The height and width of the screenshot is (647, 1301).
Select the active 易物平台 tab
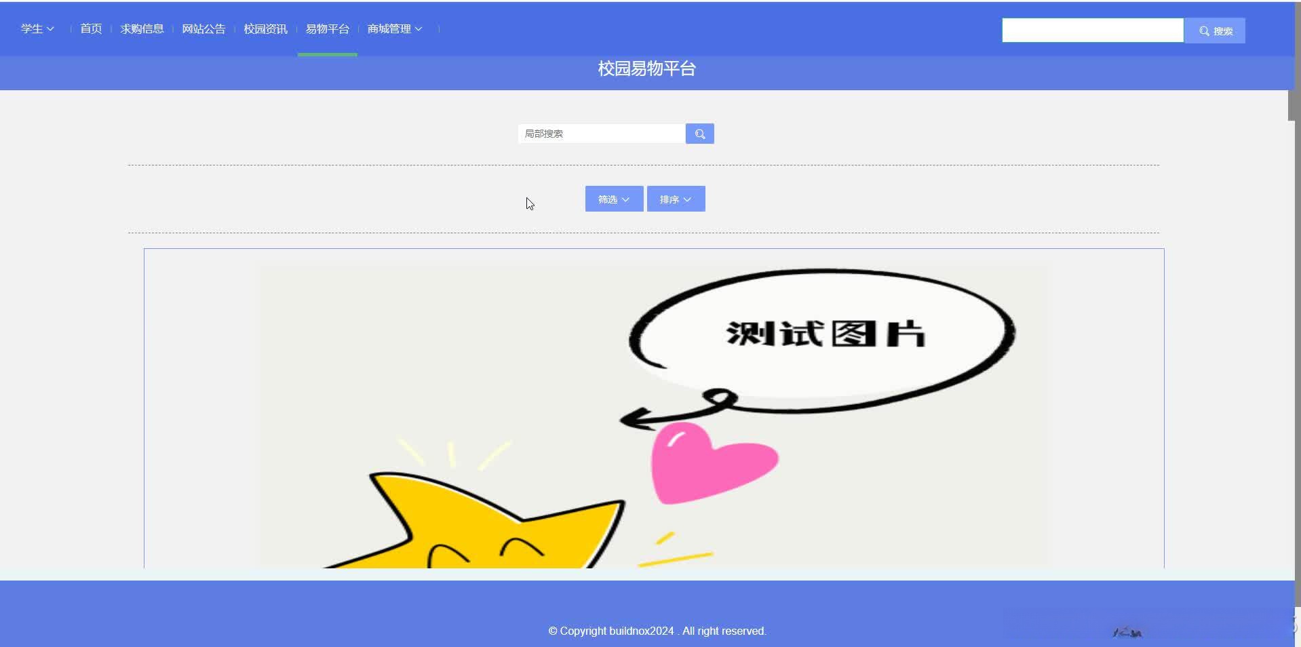(326, 28)
